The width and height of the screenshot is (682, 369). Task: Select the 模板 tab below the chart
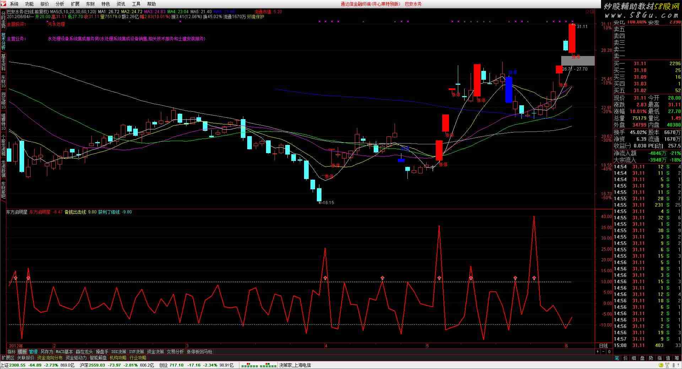pyautogui.click(x=22, y=352)
